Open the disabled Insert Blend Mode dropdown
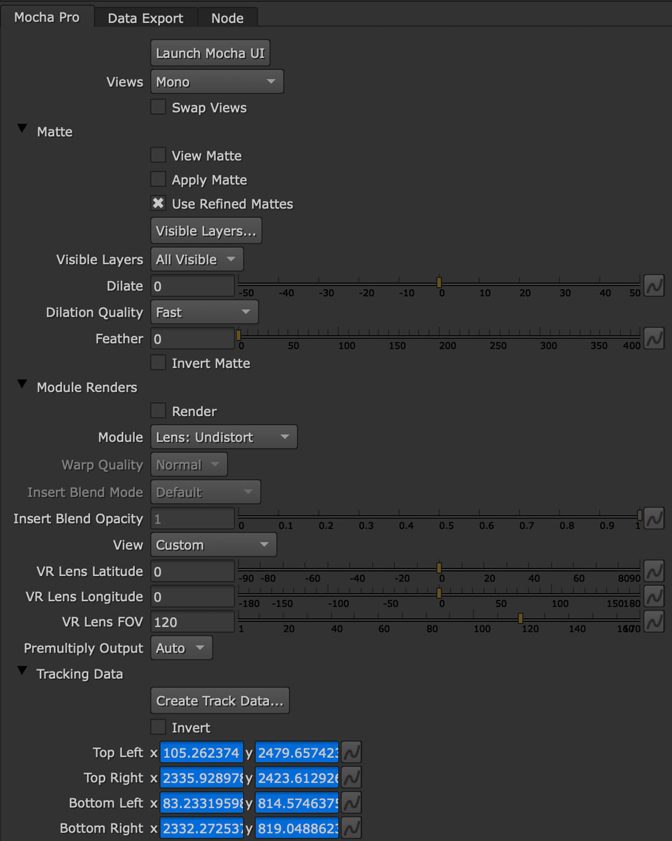 point(206,492)
